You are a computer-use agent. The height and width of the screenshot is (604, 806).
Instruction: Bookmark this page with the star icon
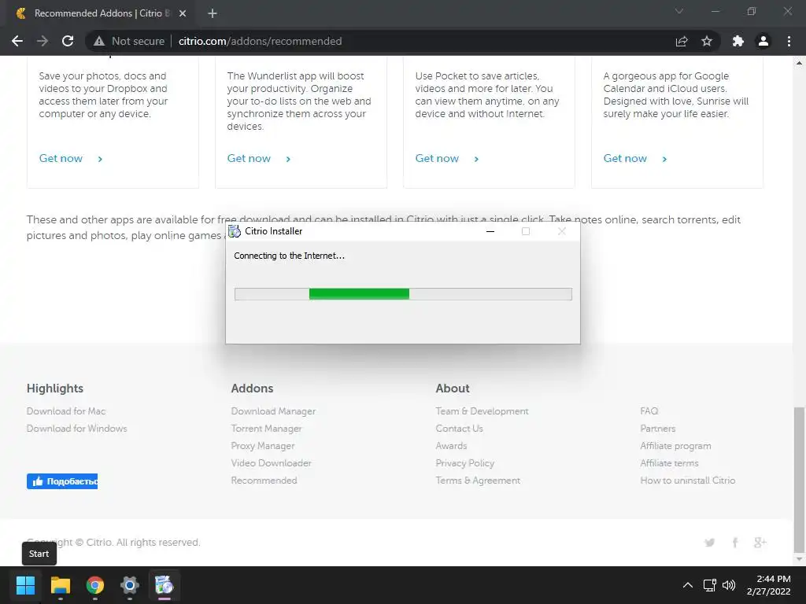pyautogui.click(x=707, y=41)
